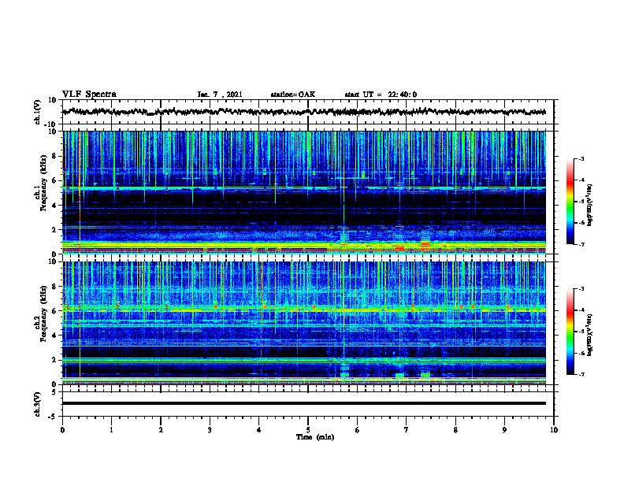Click the lower colorbar "log(PSD)(V²/Hz)" label
The width and height of the screenshot is (624, 482).
590,336
